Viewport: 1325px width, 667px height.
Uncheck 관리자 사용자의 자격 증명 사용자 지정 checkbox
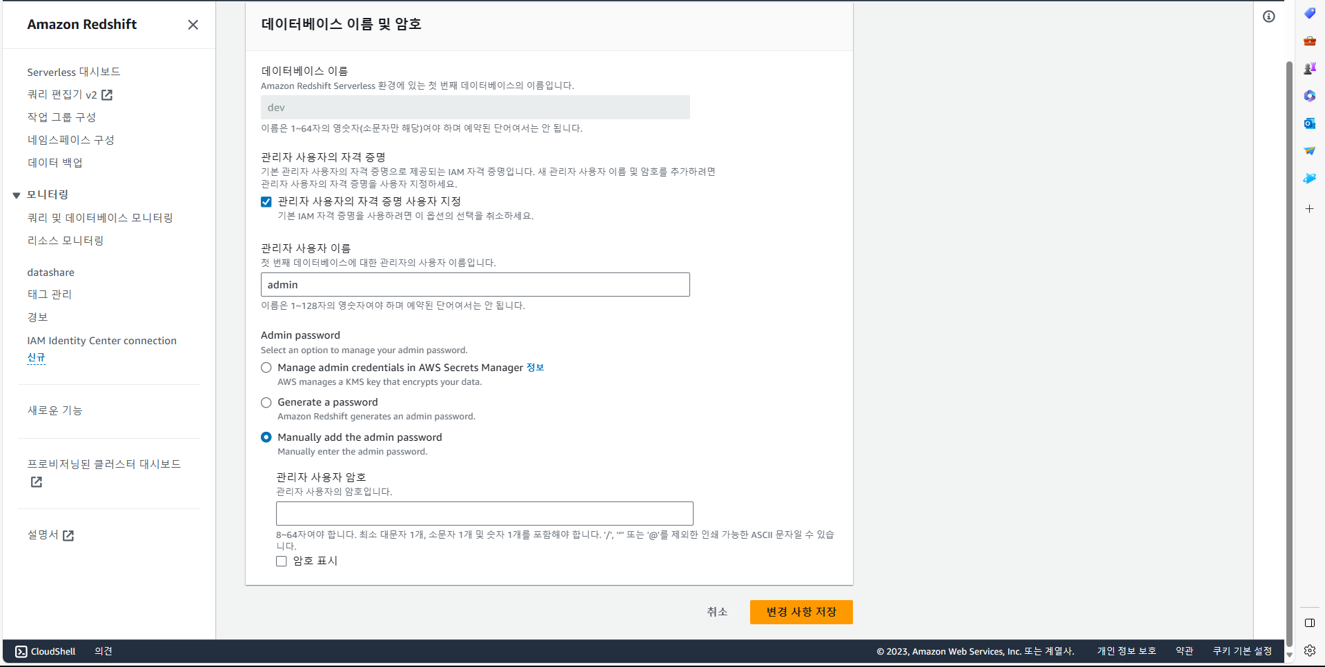[x=266, y=202]
